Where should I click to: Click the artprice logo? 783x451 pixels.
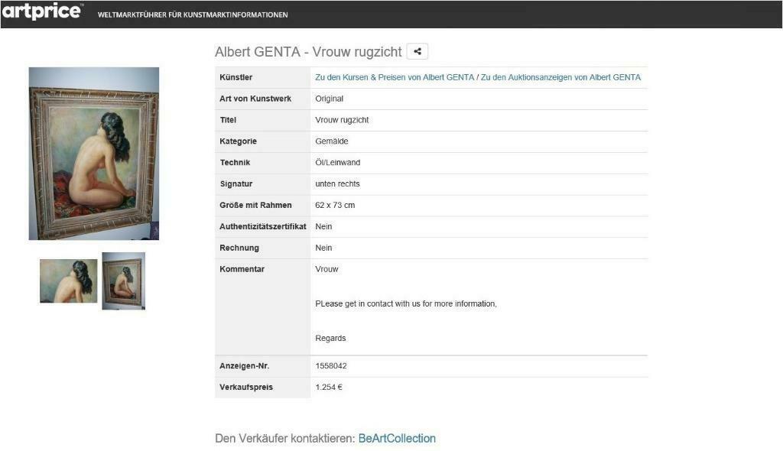tap(42, 11)
